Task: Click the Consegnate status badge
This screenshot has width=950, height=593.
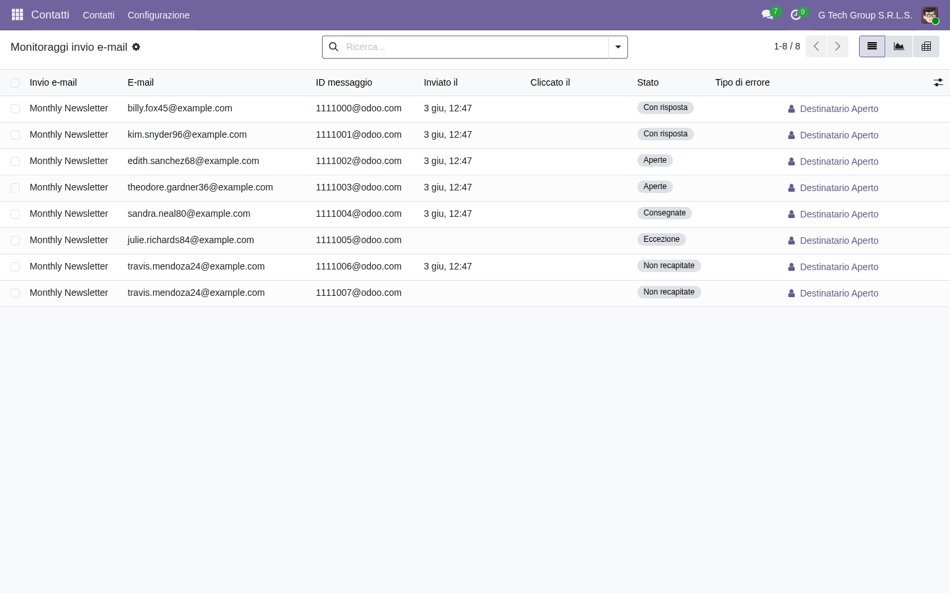Action: [x=664, y=213]
